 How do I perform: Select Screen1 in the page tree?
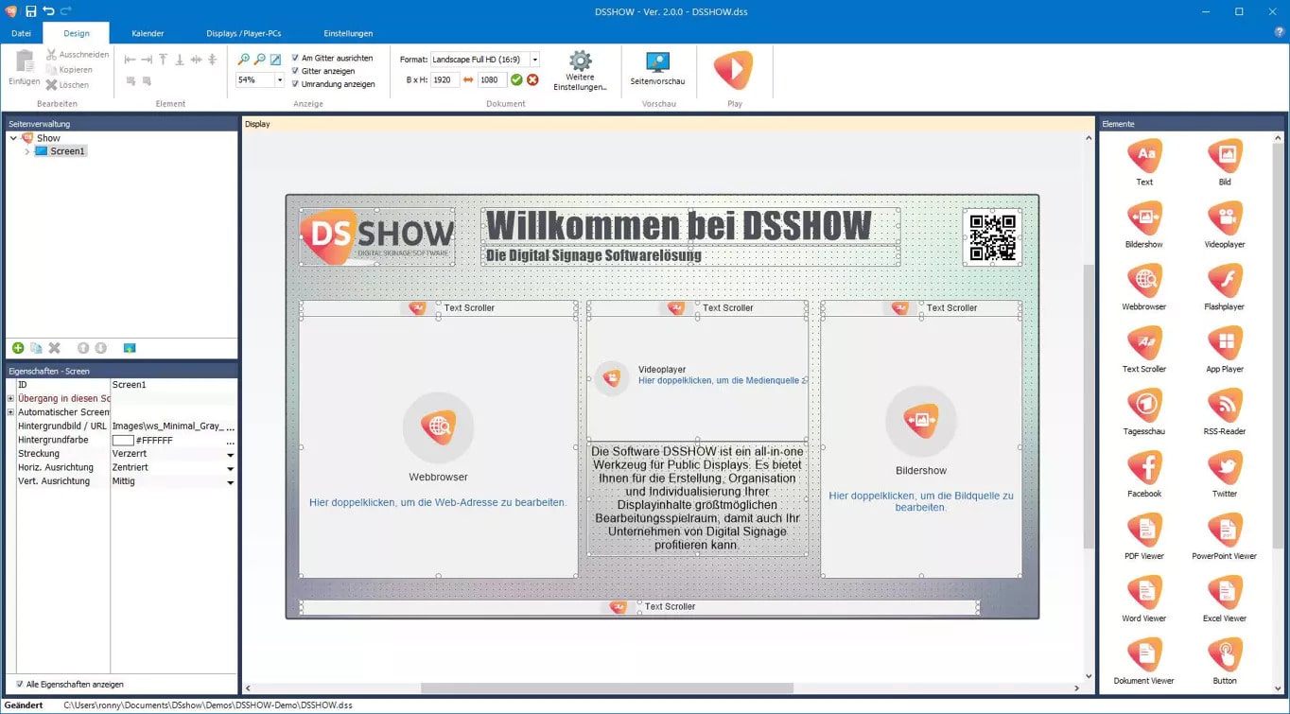coord(67,151)
